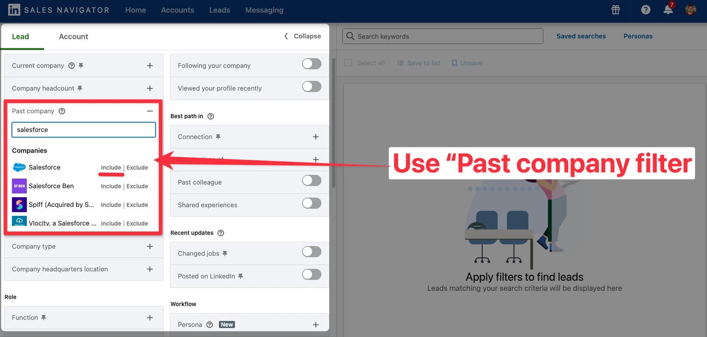Click the Best path in help icon
Screen dimensions: 707x337
point(211,116)
